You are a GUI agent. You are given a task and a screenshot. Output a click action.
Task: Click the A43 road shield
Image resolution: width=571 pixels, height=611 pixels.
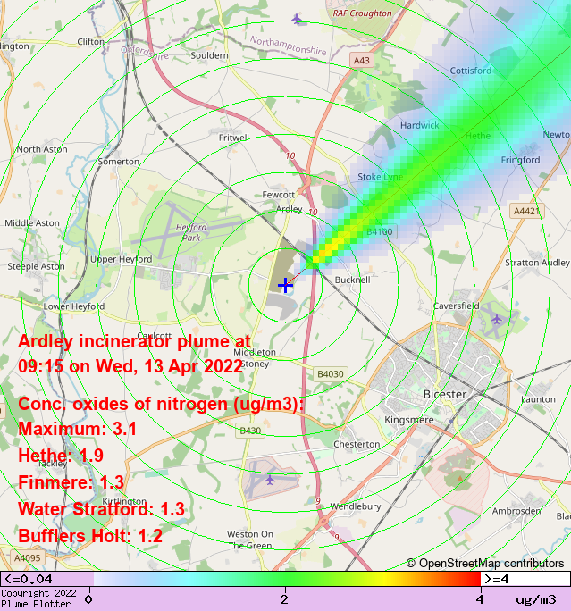pyautogui.click(x=362, y=61)
